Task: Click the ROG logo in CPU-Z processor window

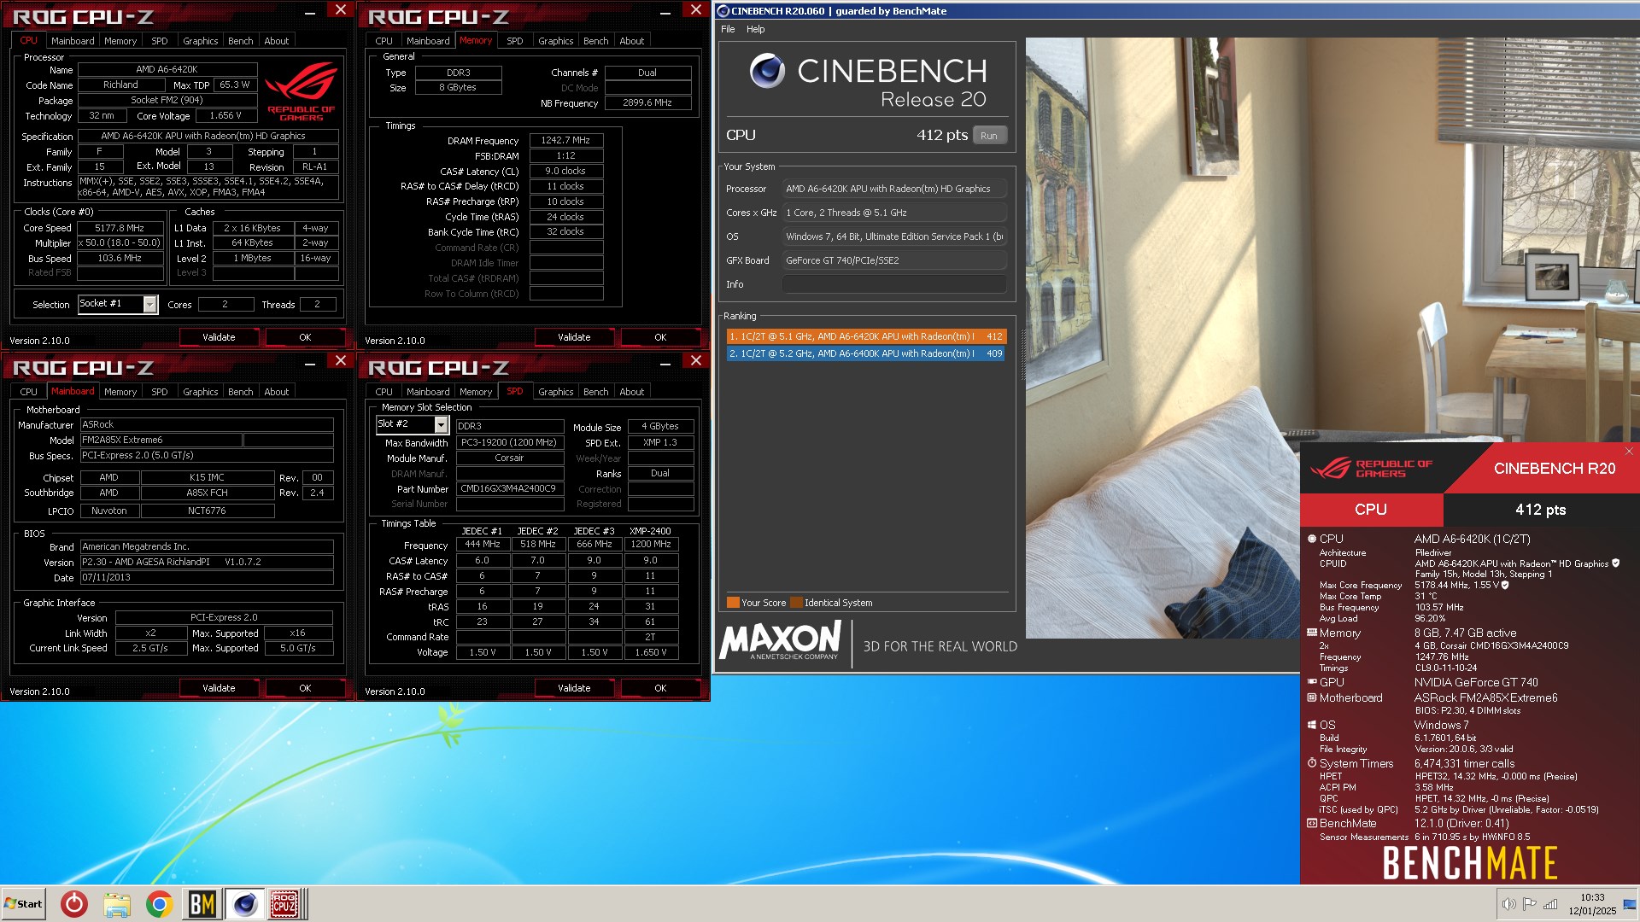Action: click(301, 90)
